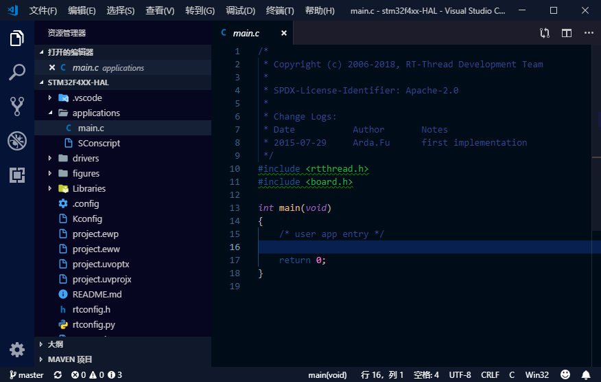Open the 选择(S) menu
This screenshot has height=382, width=601.
120,11
